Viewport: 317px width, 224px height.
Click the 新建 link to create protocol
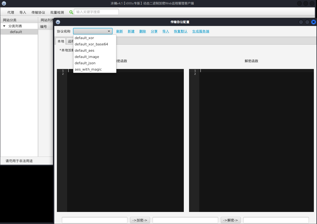(131, 31)
